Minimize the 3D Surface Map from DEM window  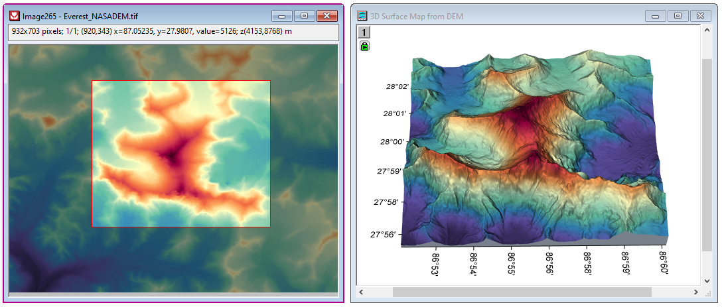point(656,15)
